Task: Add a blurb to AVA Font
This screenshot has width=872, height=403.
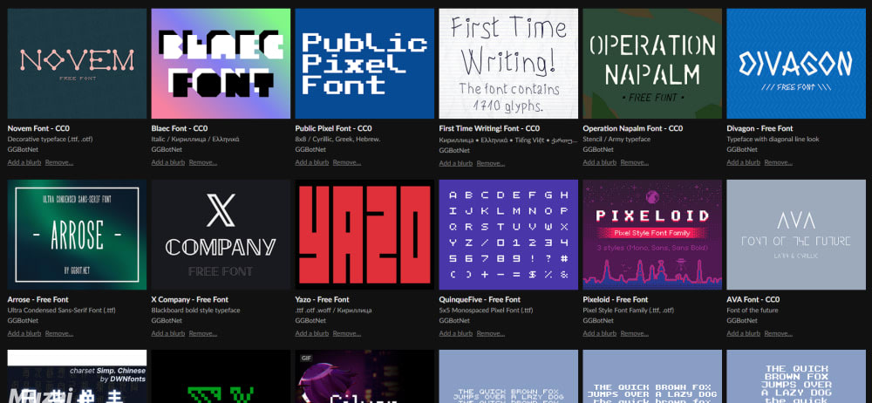Action: pos(744,333)
